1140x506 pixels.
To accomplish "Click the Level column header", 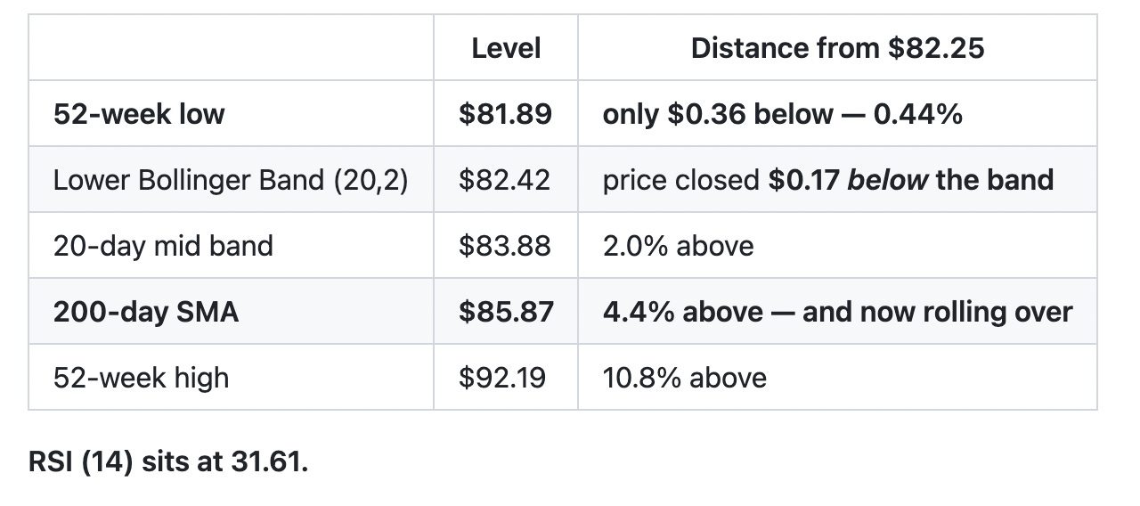I will 506,48.
